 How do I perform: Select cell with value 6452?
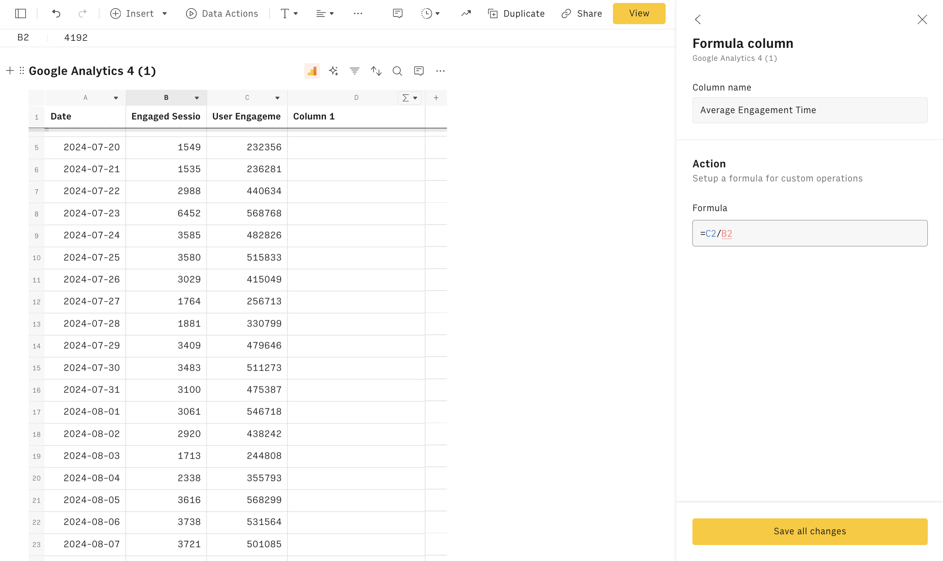pyautogui.click(x=166, y=214)
